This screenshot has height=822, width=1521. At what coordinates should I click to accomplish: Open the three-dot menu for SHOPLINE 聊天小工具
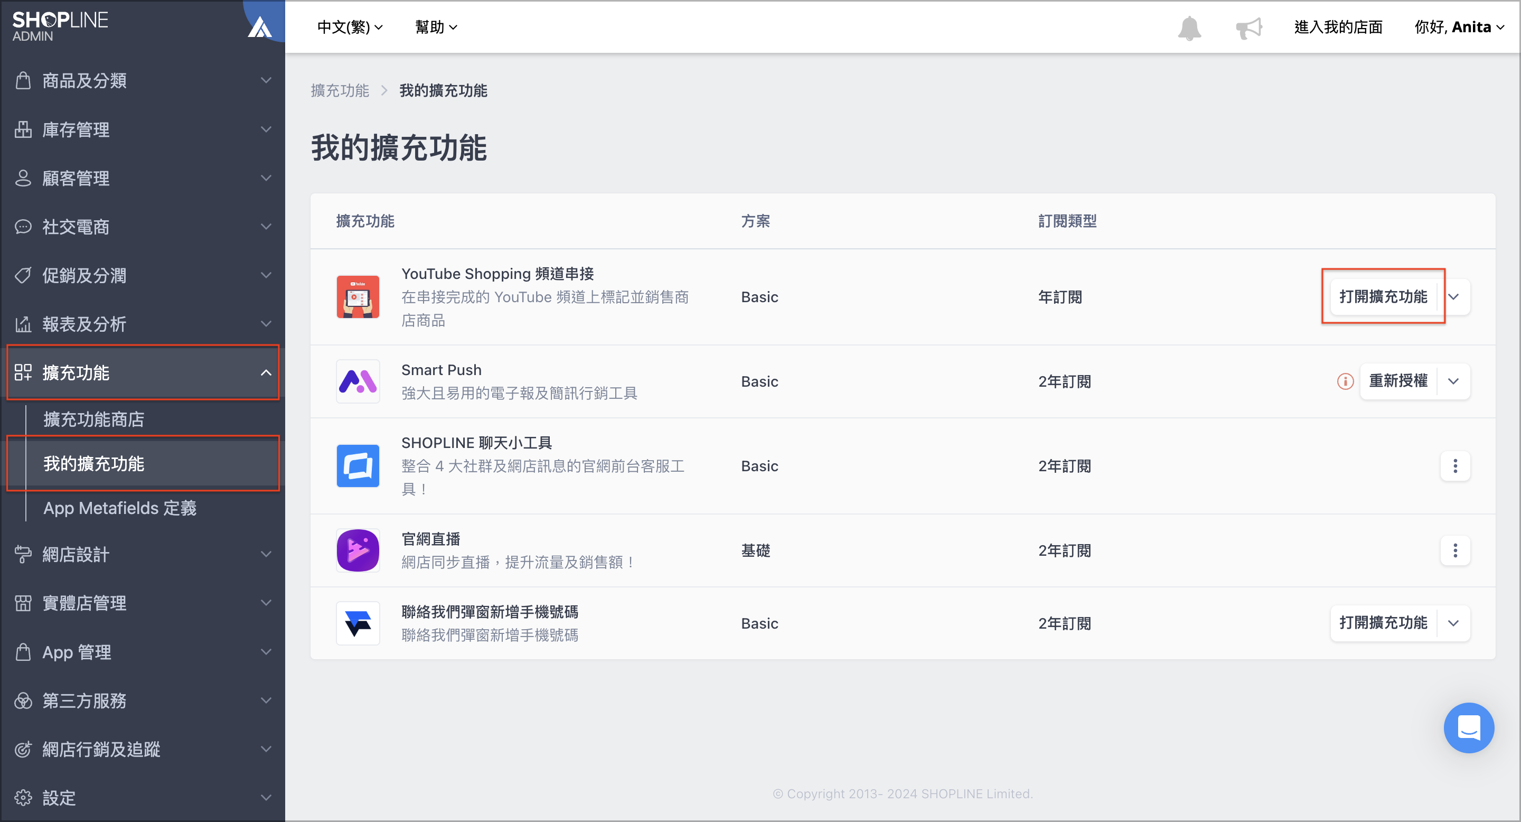[1455, 466]
